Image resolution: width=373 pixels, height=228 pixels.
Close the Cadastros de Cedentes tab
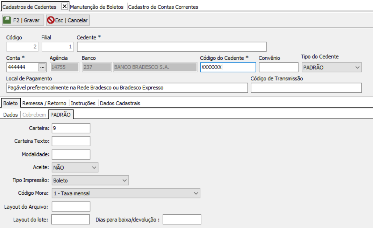pyautogui.click(x=64, y=6)
